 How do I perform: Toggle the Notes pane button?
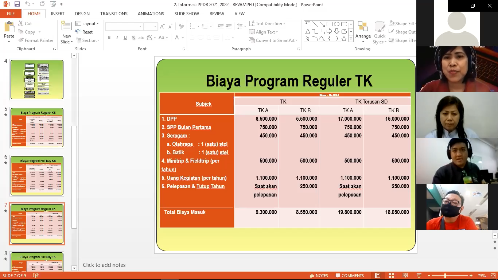(x=319, y=276)
